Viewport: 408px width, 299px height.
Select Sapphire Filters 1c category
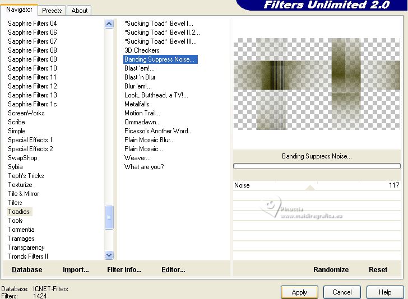tap(33, 104)
